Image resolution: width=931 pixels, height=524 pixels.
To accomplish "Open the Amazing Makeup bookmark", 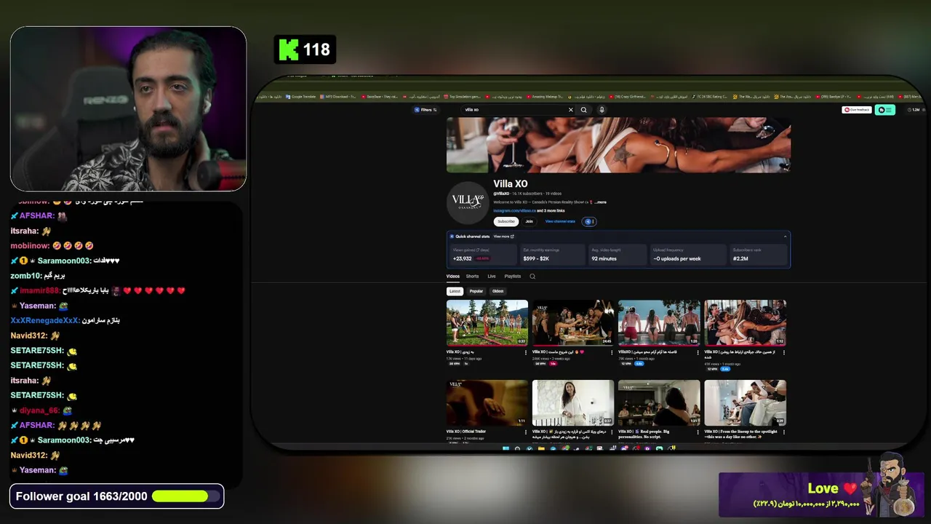I will (x=546, y=97).
